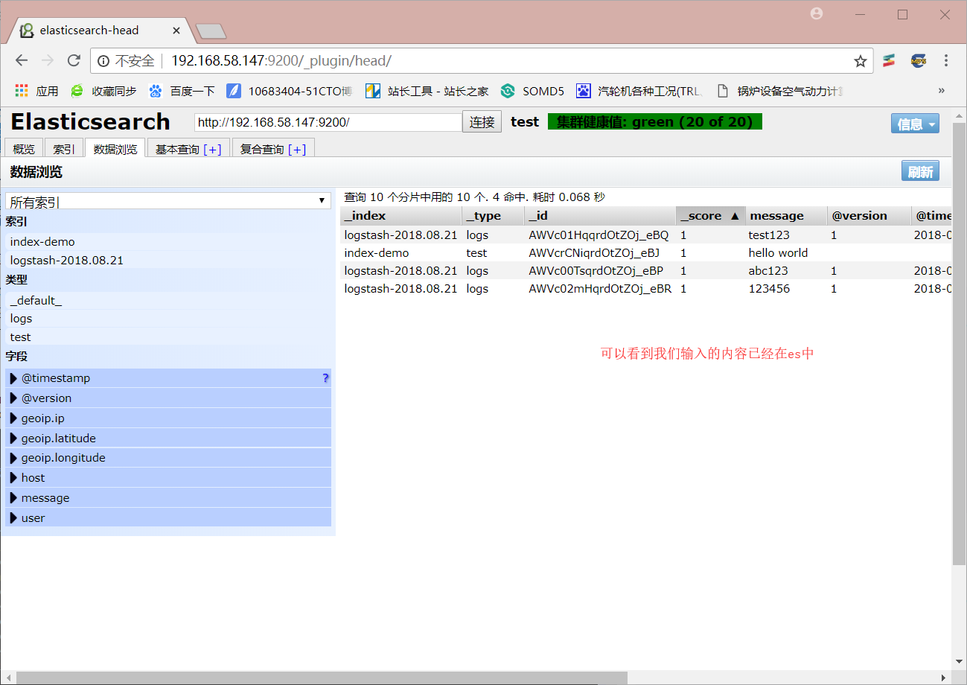The height and width of the screenshot is (685, 967).
Task: Open the 站长工具 - 站长之家 bookmark
Action: (x=427, y=91)
